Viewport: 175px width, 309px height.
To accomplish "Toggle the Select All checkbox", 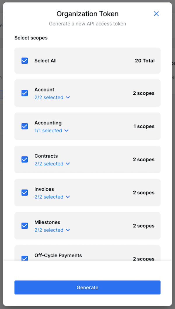I will coord(25,61).
